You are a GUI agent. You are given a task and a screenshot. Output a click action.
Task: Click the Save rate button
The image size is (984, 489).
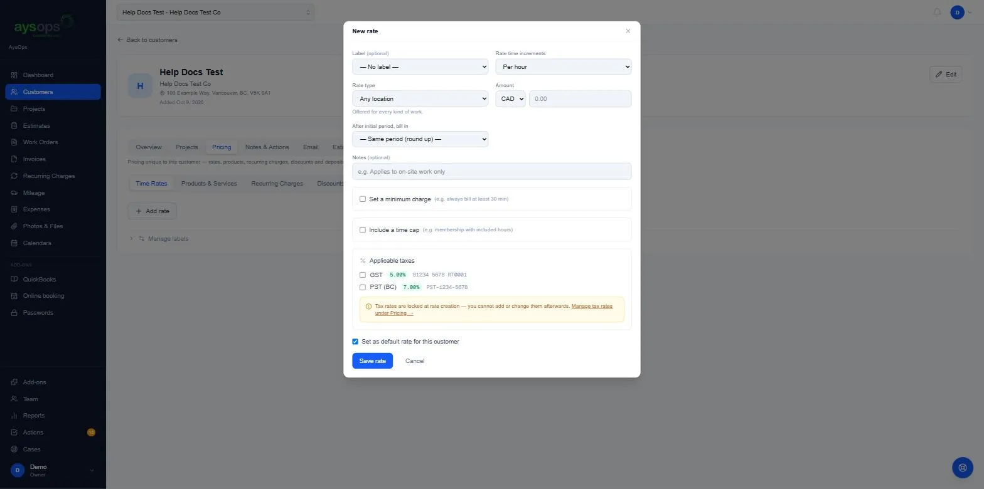click(x=372, y=361)
